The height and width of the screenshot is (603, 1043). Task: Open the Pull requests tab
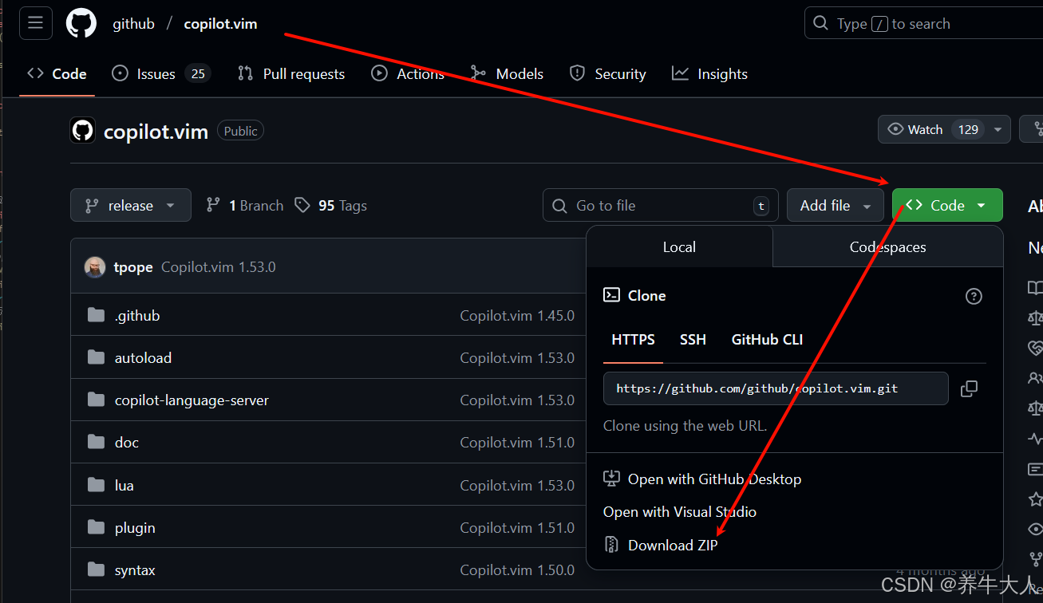pos(291,73)
